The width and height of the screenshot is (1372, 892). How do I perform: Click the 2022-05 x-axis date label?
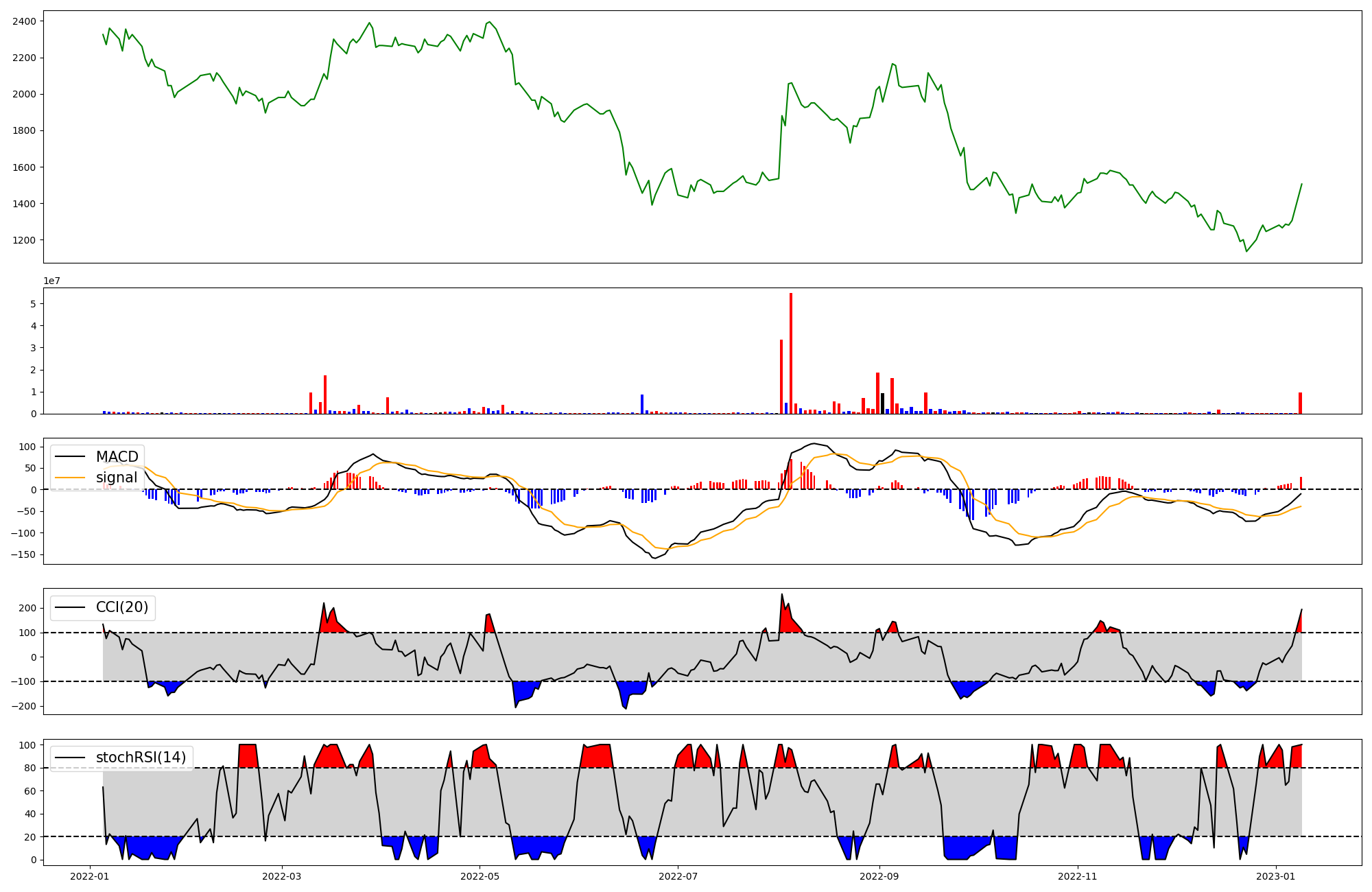480,876
